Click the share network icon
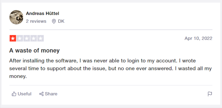This screenshot has width=222, height=108. pyautogui.click(x=41, y=94)
